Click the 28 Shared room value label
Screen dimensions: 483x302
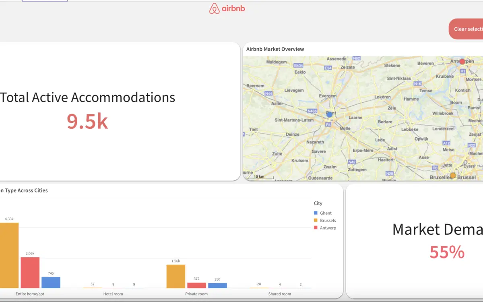tap(259, 284)
